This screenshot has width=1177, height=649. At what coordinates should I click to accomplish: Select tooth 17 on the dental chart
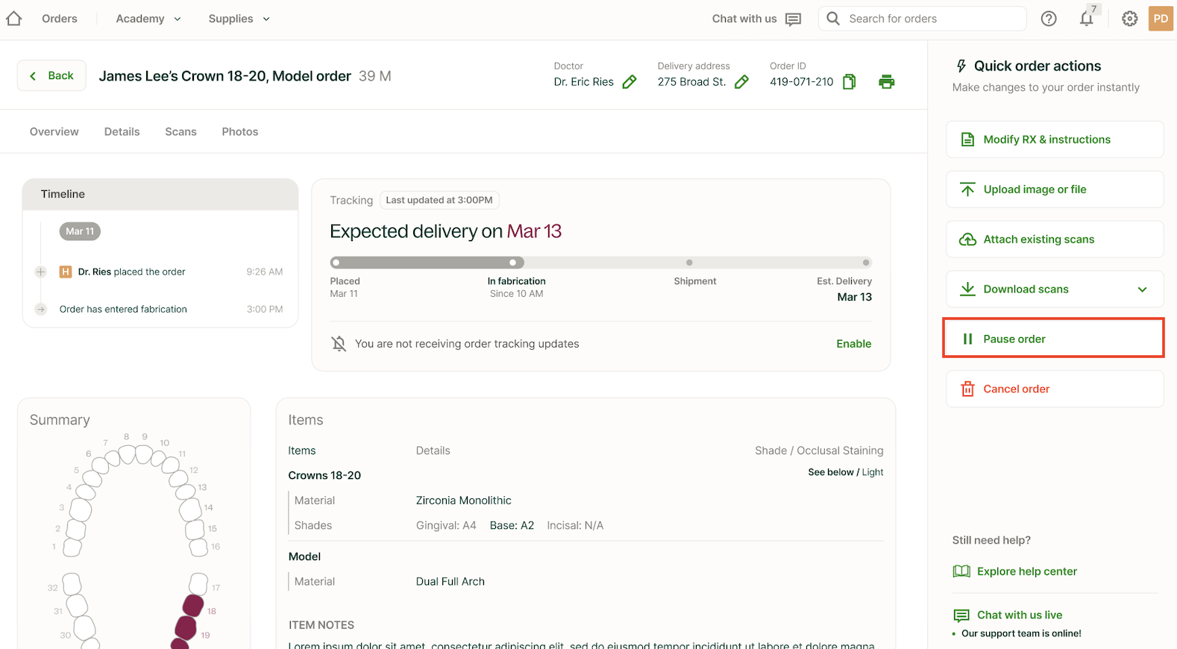point(198,583)
